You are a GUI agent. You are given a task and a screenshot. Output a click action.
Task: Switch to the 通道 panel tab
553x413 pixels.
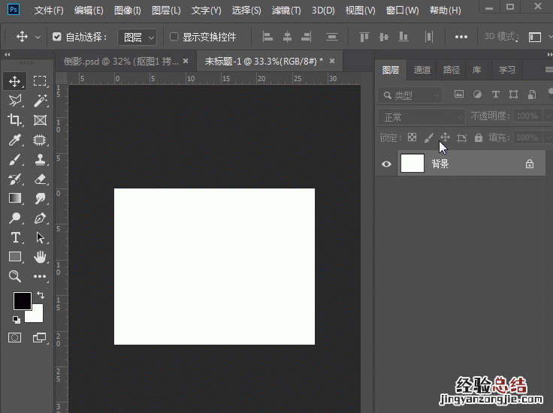click(422, 70)
